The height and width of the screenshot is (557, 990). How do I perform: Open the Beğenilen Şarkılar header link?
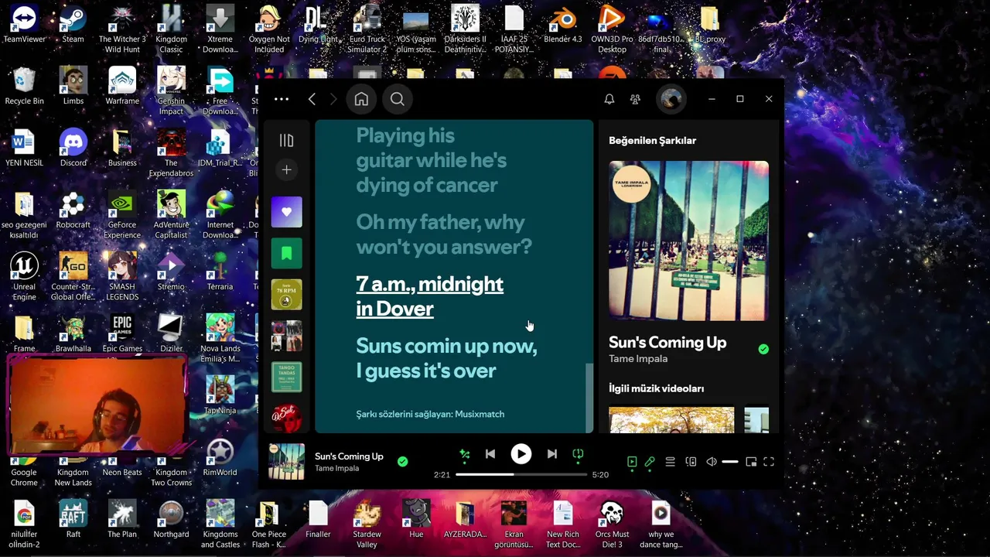[652, 141]
